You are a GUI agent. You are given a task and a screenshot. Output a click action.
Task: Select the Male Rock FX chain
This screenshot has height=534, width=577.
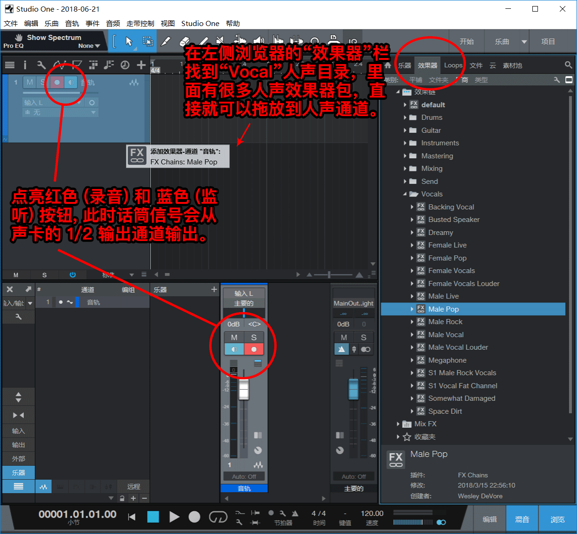point(445,322)
